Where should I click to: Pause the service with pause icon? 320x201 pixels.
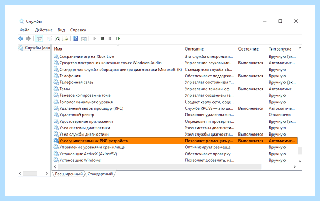coord(110,38)
